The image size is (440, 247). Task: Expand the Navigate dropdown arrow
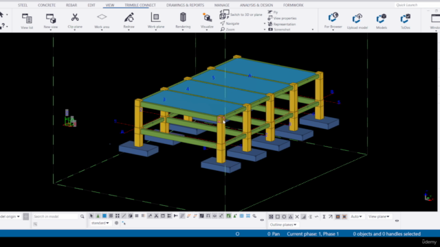(265, 23)
